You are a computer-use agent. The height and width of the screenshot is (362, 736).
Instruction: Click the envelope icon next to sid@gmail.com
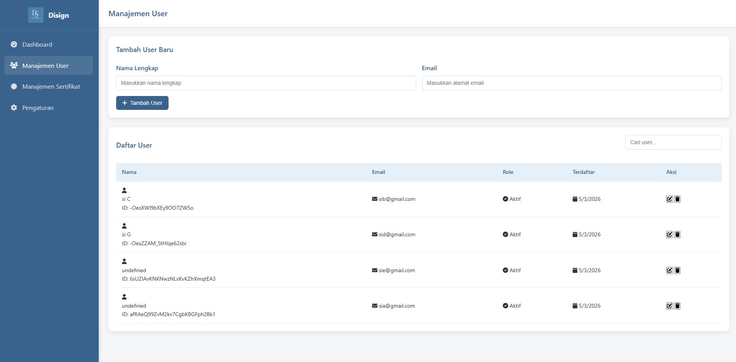374,234
